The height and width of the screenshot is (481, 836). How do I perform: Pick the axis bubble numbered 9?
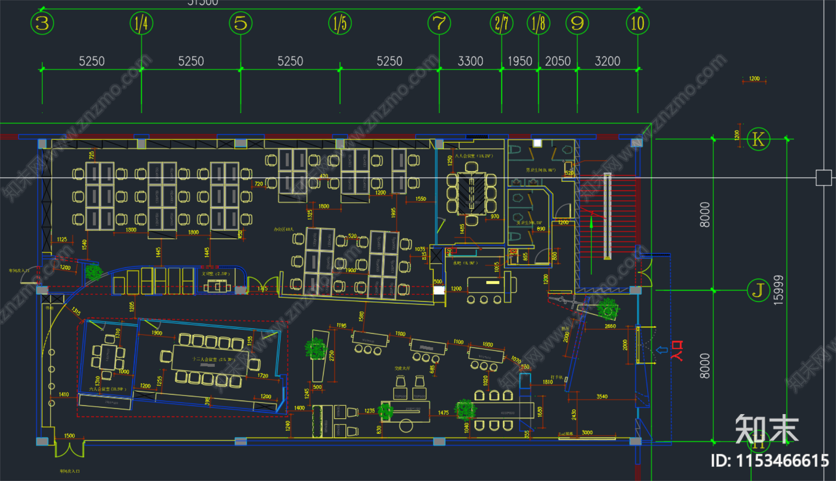[x=577, y=24]
